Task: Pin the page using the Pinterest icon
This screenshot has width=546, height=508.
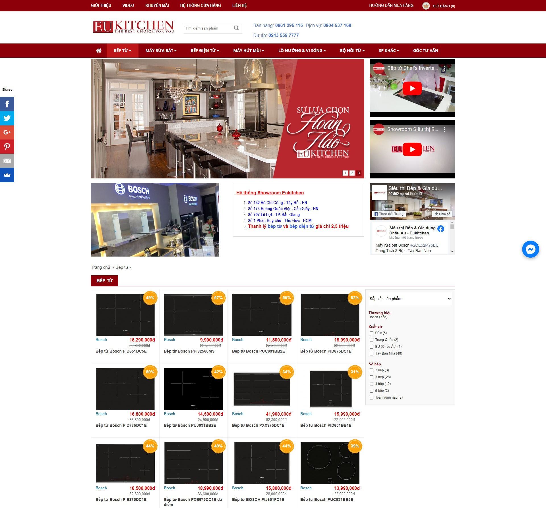Action: (7, 147)
